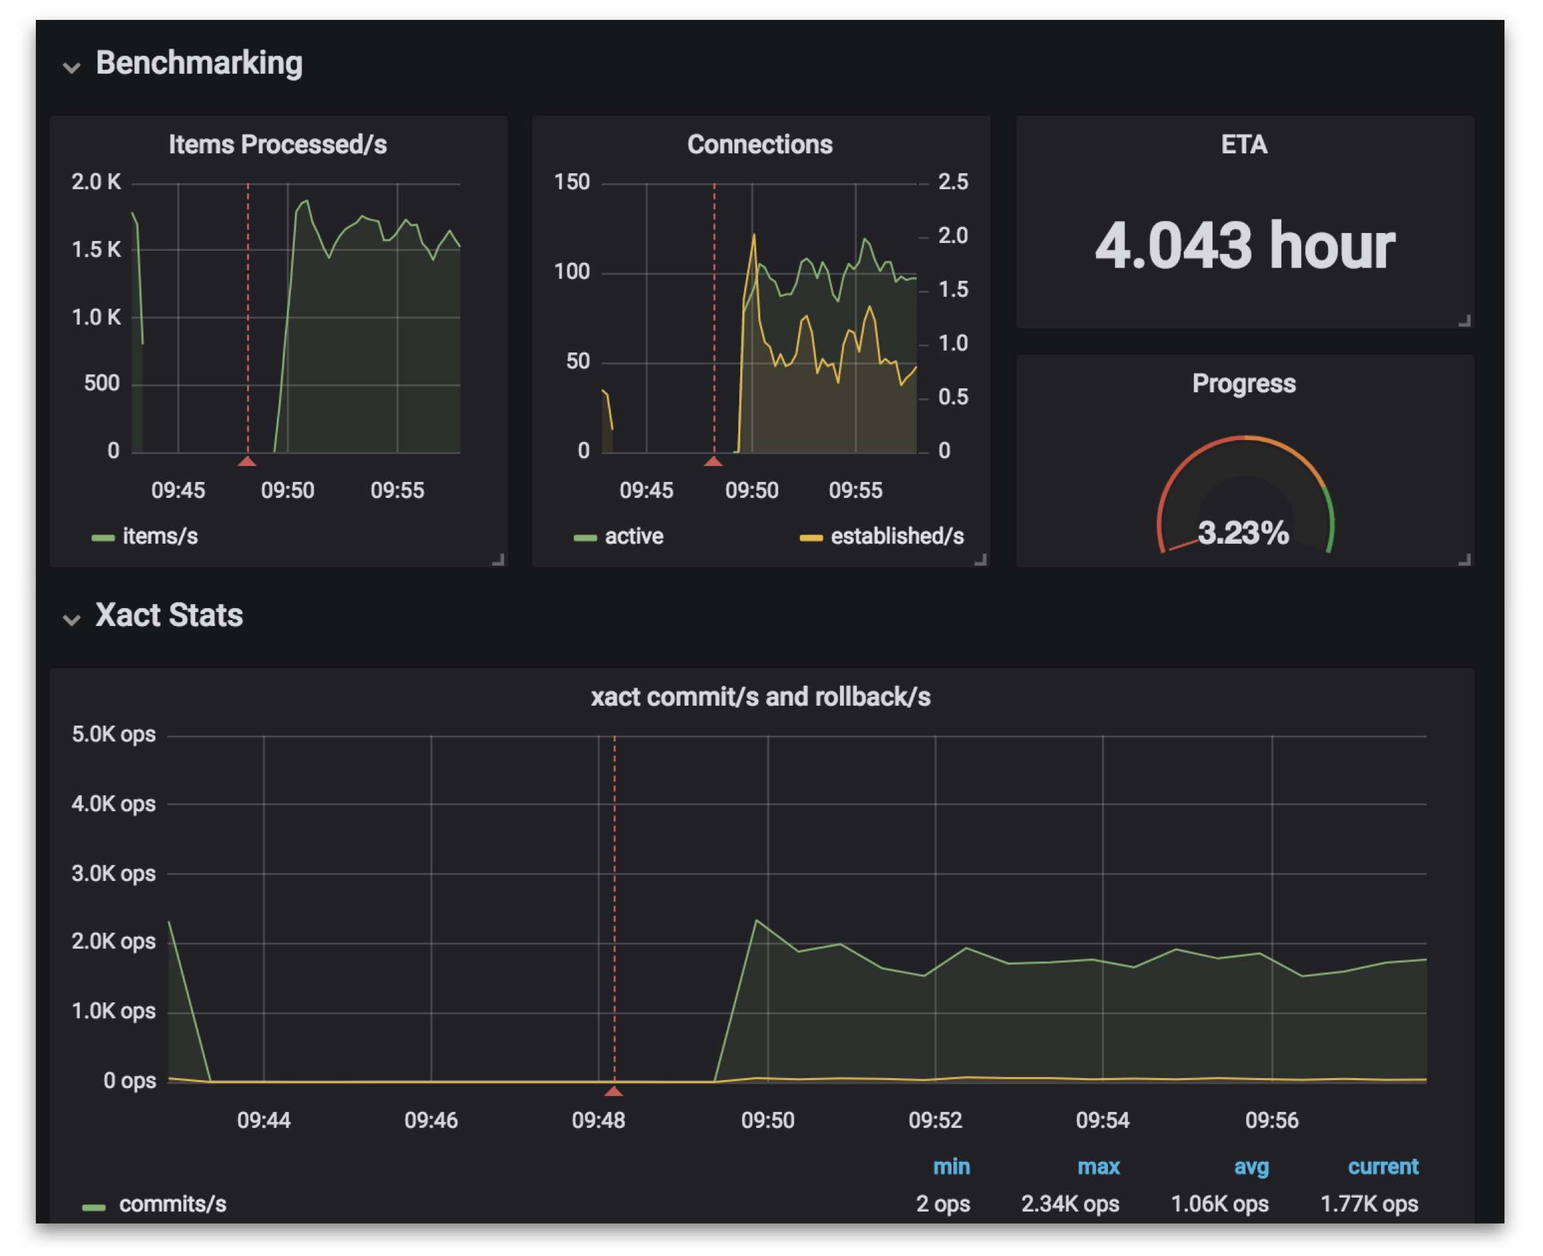This screenshot has width=1543, height=1256.
Task: Open the Progress panel title menu
Action: (1244, 384)
